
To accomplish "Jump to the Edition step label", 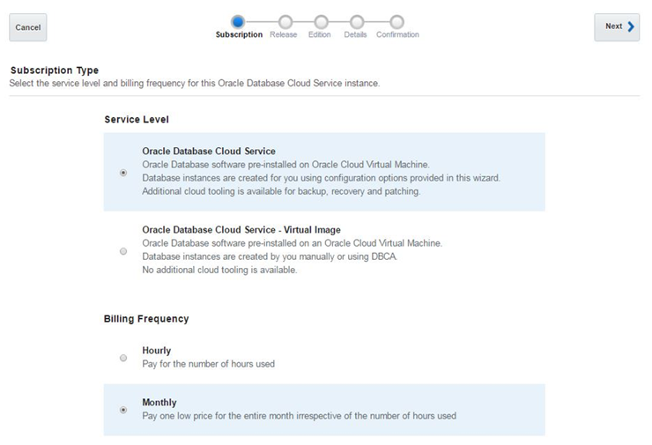I will [320, 35].
